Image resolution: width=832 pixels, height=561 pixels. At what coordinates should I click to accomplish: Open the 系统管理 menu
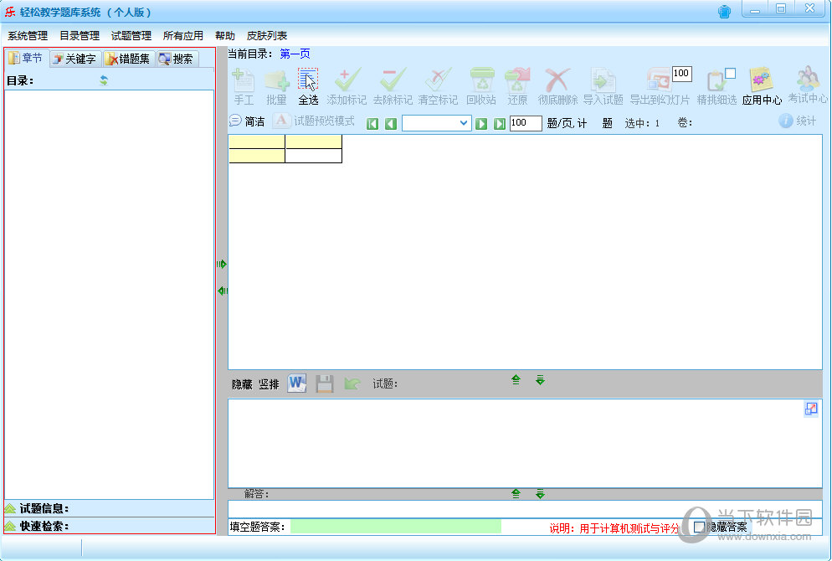coord(28,36)
